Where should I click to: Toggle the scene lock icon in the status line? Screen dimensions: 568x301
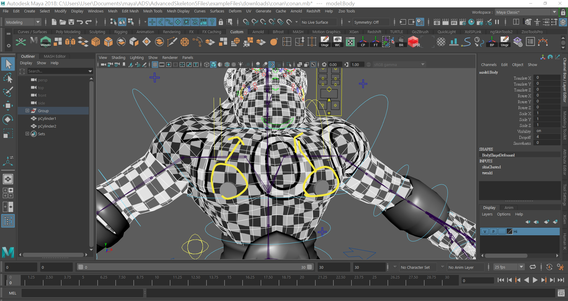pos(221,22)
